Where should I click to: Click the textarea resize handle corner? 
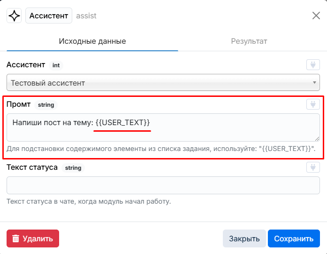click(317, 139)
